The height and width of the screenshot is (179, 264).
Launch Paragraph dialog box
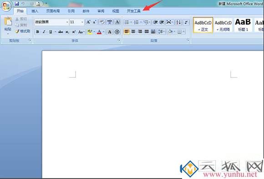(188, 40)
